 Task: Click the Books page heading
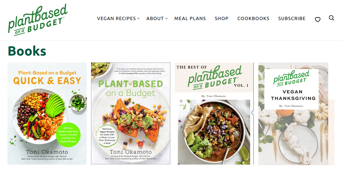(x=27, y=51)
